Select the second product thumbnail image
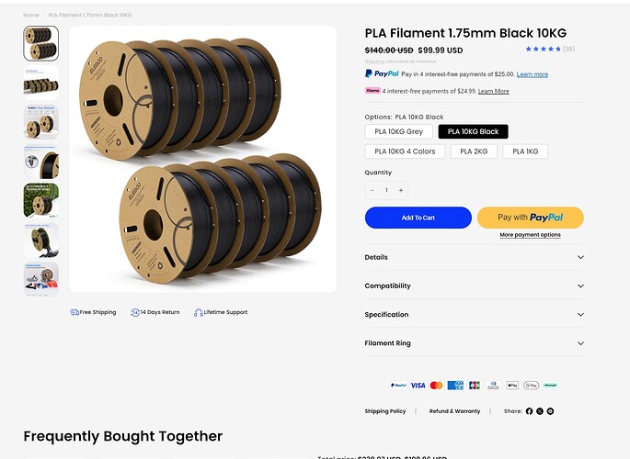 click(41, 83)
